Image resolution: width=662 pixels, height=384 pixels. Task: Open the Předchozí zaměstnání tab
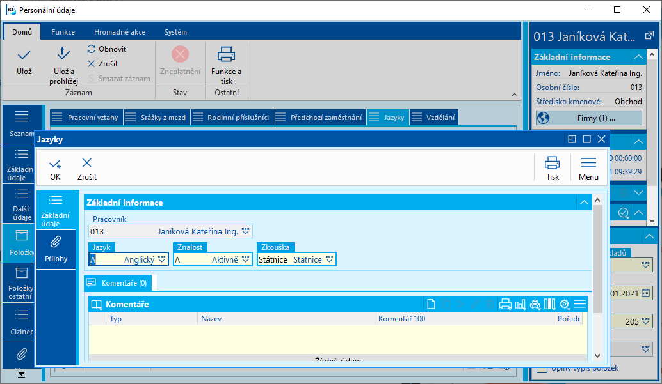[320, 118]
